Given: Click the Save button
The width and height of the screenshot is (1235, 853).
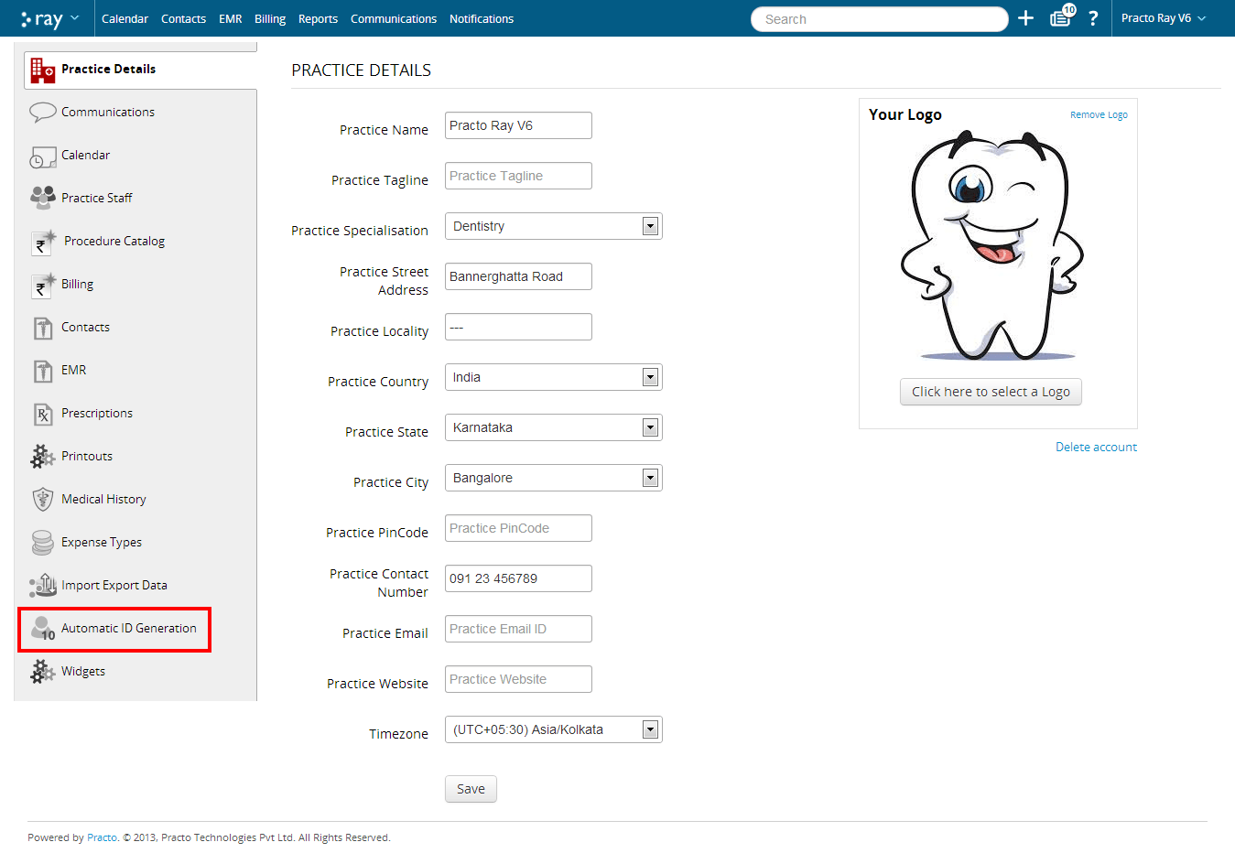Looking at the screenshot, I should [470, 788].
